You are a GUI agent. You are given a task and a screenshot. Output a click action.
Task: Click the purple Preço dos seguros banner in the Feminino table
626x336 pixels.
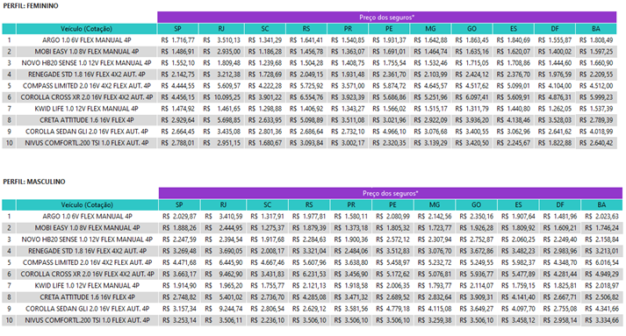[387, 18]
